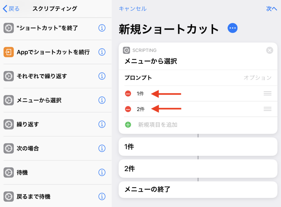Tap the blue ellipsis settings button
Image resolution: width=281 pixels, height=207 pixels.
pos(232,28)
